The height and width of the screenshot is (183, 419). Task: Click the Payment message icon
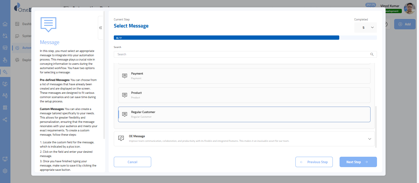click(125, 76)
